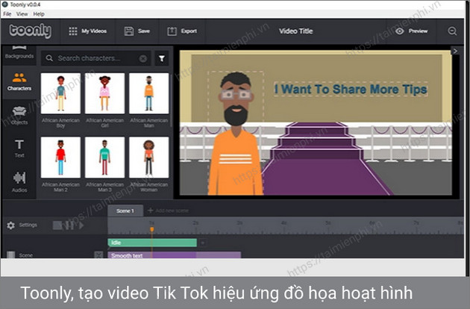Open the Audios panel in the sidebar
The image size is (470, 309).
point(19,181)
